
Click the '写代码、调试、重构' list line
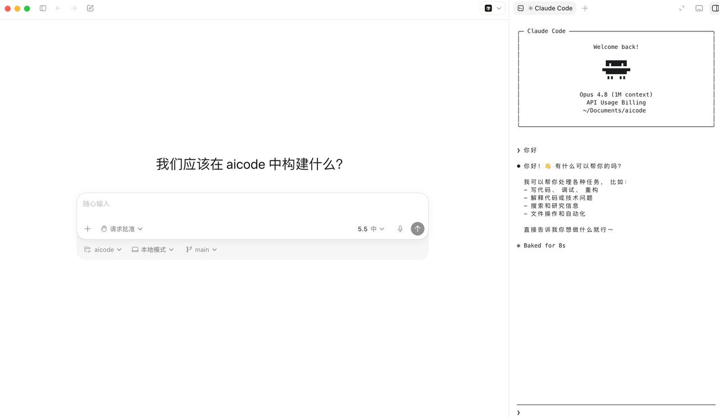[x=561, y=190]
